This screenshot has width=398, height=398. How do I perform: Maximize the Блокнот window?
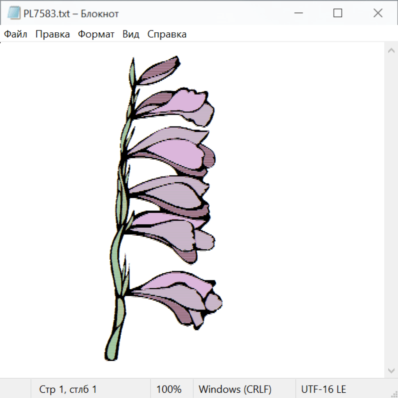pos(338,13)
